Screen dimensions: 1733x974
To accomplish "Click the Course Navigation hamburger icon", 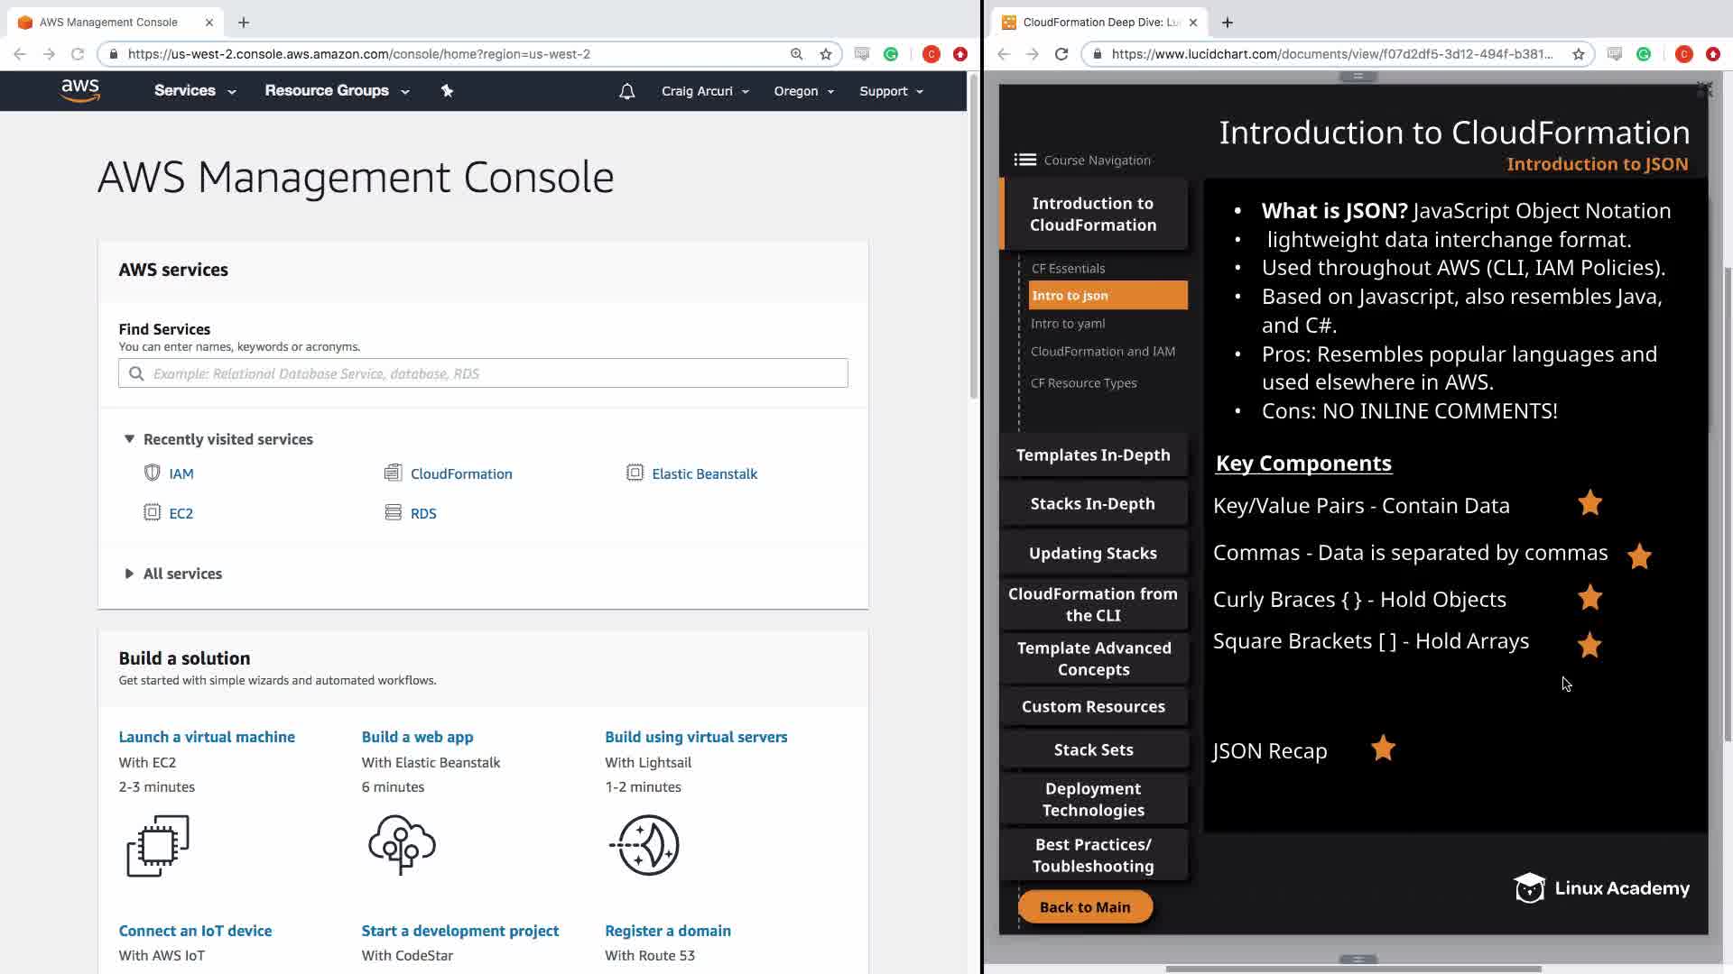I will click(x=1024, y=160).
